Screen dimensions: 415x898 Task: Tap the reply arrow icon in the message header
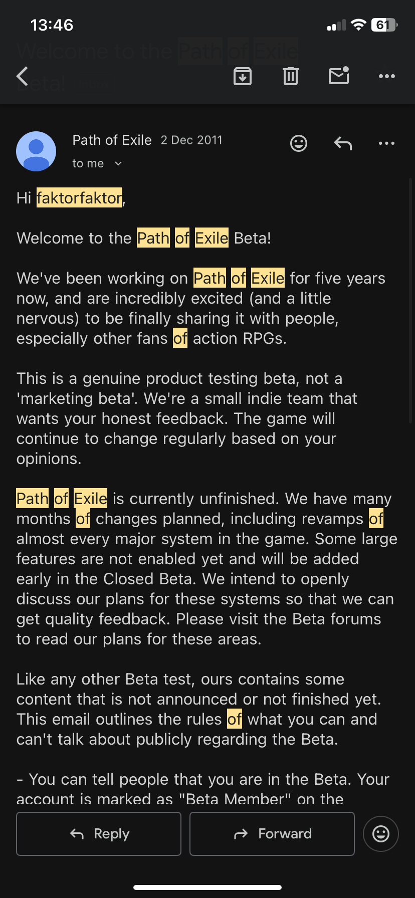(343, 144)
